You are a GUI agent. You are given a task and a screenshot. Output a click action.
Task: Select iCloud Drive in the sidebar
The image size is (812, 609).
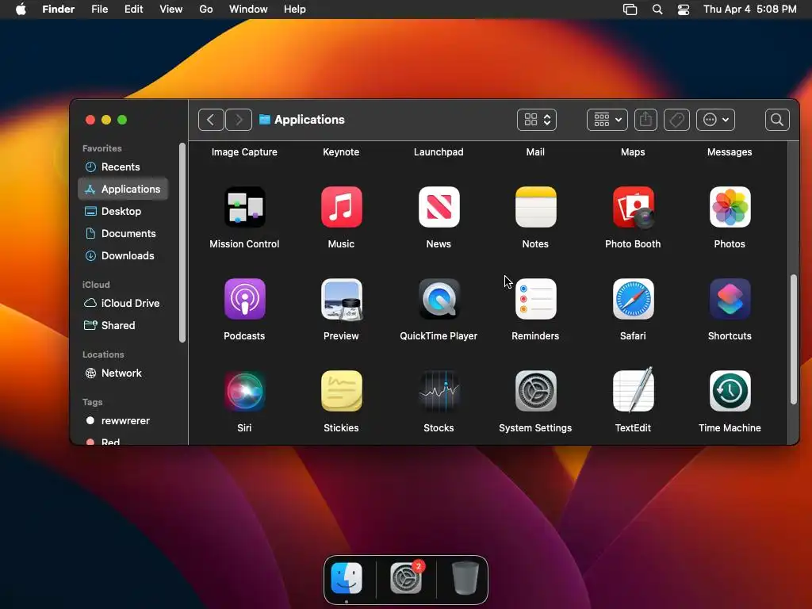pos(123,303)
